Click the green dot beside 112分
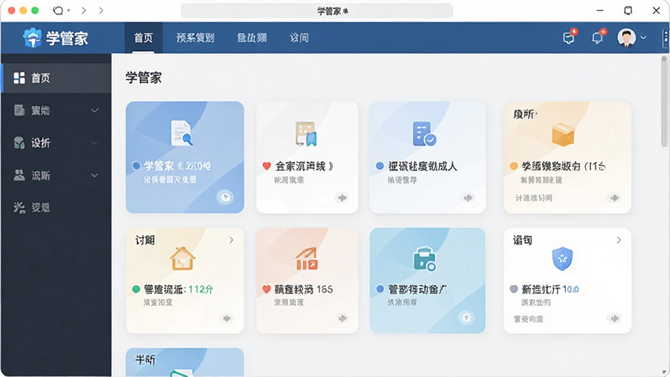 pos(136,289)
